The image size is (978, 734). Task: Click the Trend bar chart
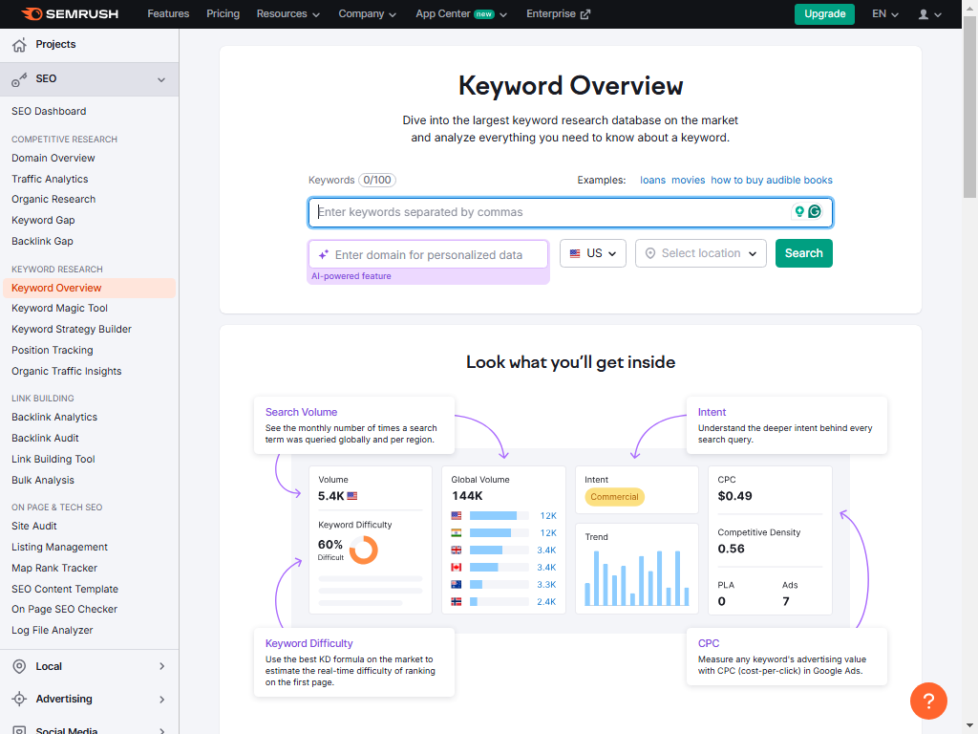tap(636, 578)
